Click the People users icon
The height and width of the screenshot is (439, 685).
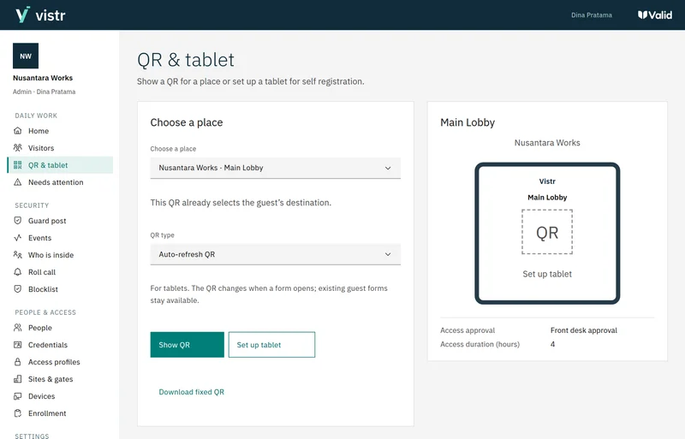pyautogui.click(x=17, y=328)
